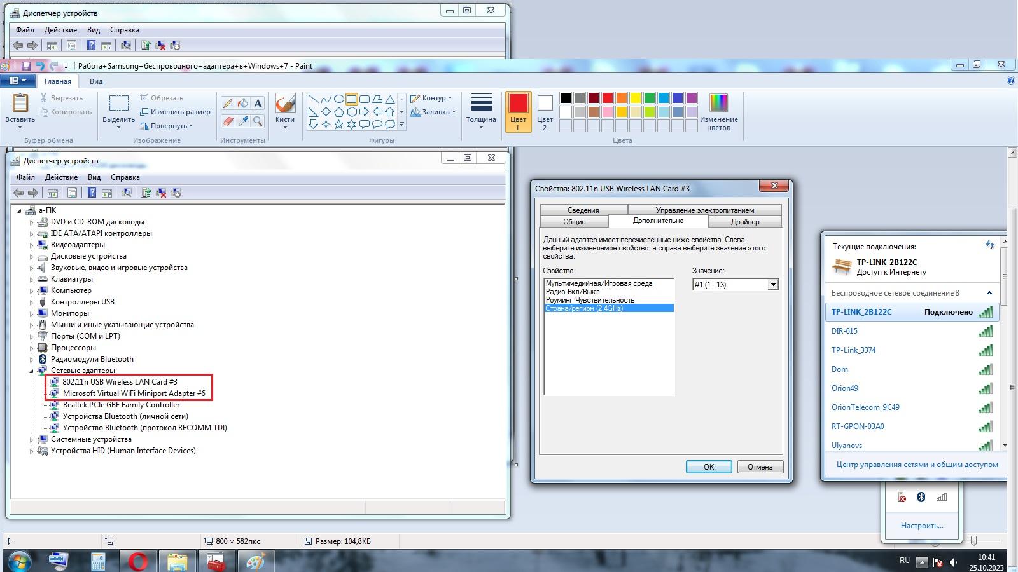Choose the Diamond shape in Фигуры gallery
This screenshot has height=572, width=1018.
pyautogui.click(x=326, y=112)
